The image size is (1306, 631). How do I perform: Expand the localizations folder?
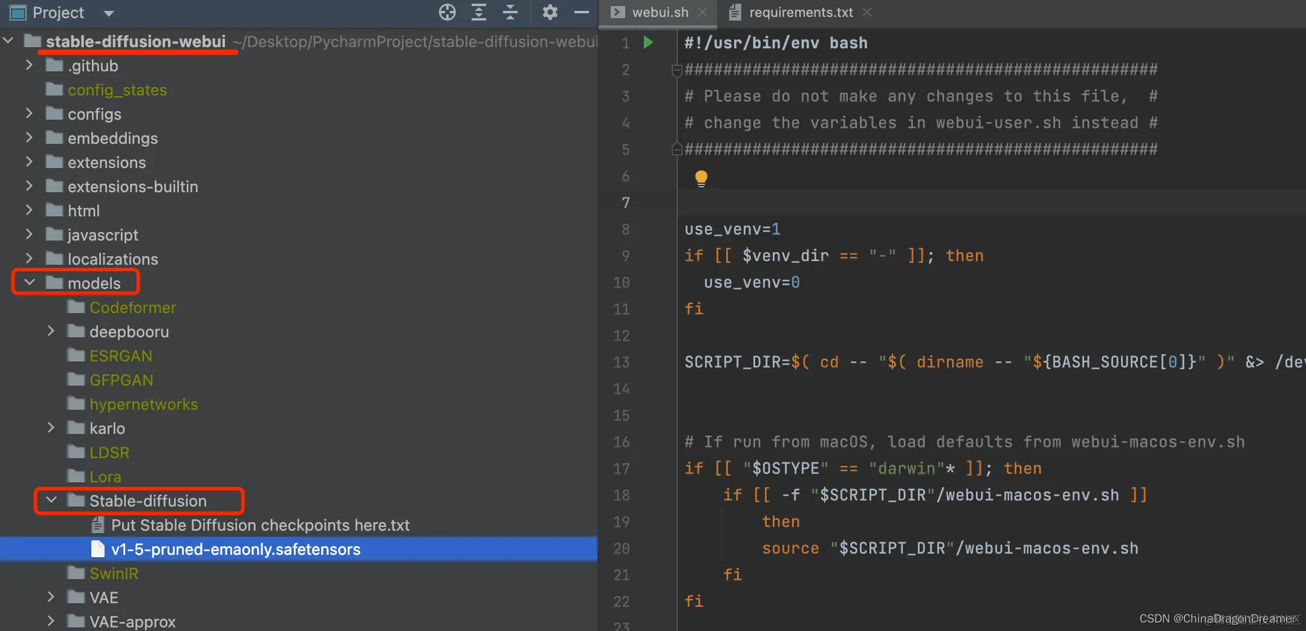(29, 259)
